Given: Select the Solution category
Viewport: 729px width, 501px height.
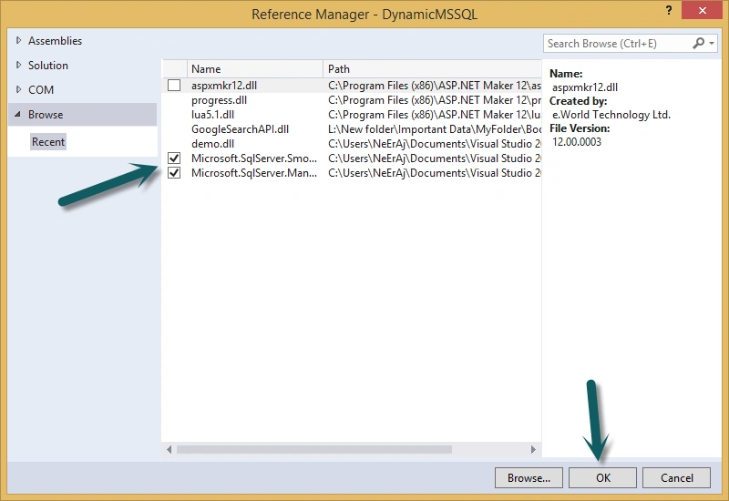Looking at the screenshot, I should [x=48, y=66].
